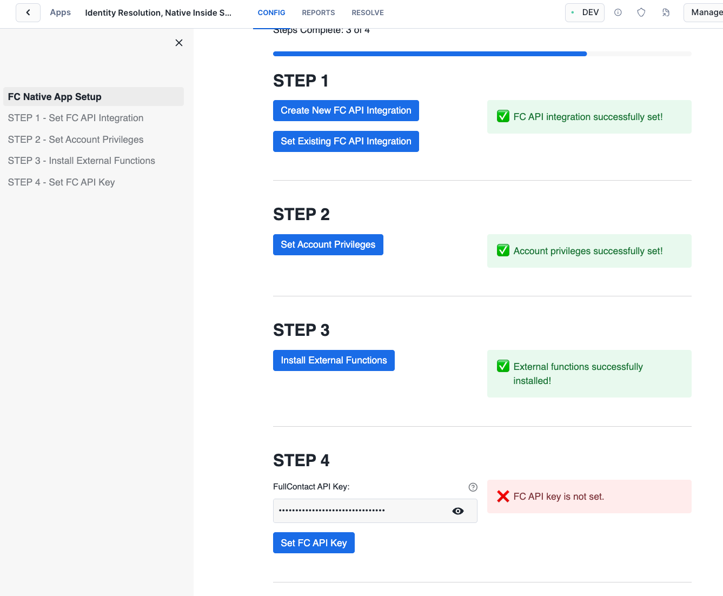723x596 pixels.
Task: Switch to the RESOLVE tab
Action: tap(367, 12)
